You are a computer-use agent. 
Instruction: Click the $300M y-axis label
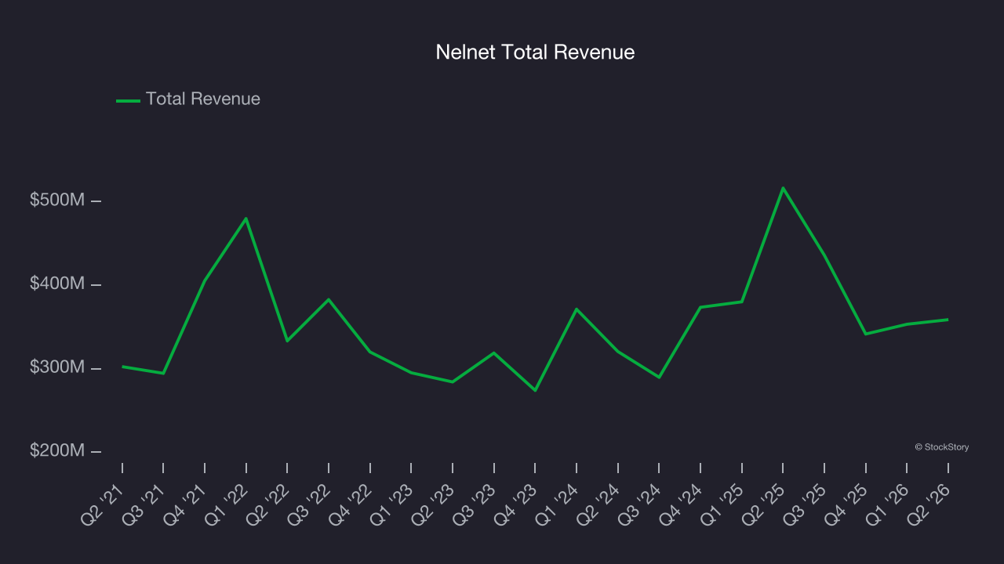(x=57, y=367)
